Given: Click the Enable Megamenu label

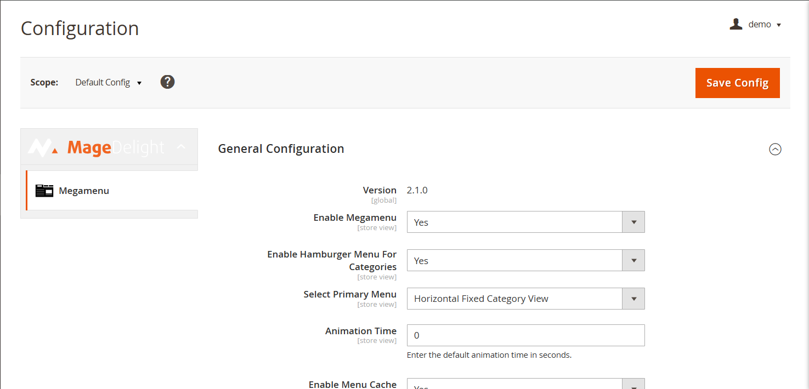Looking at the screenshot, I should 355,218.
